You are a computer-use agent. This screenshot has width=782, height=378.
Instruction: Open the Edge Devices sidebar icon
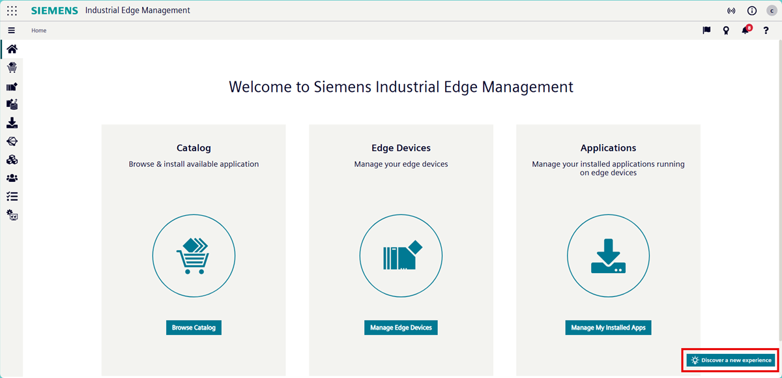click(12, 87)
